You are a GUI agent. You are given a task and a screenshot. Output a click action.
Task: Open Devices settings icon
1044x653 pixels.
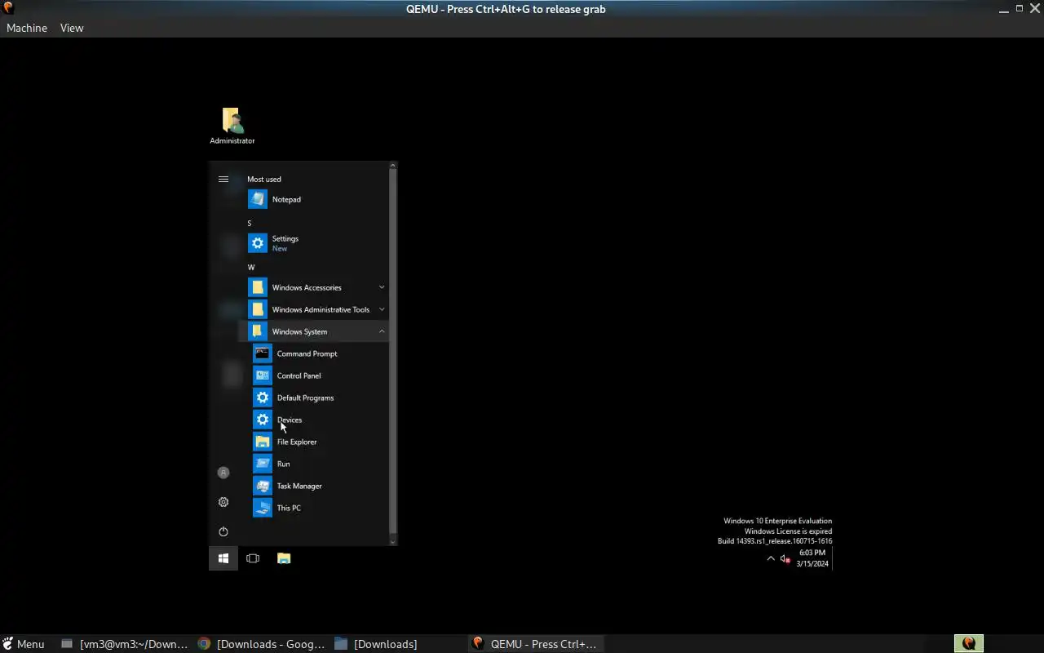263,420
